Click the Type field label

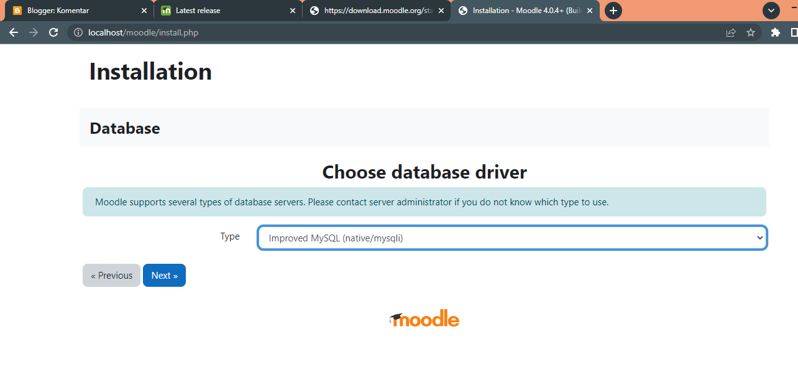click(230, 236)
